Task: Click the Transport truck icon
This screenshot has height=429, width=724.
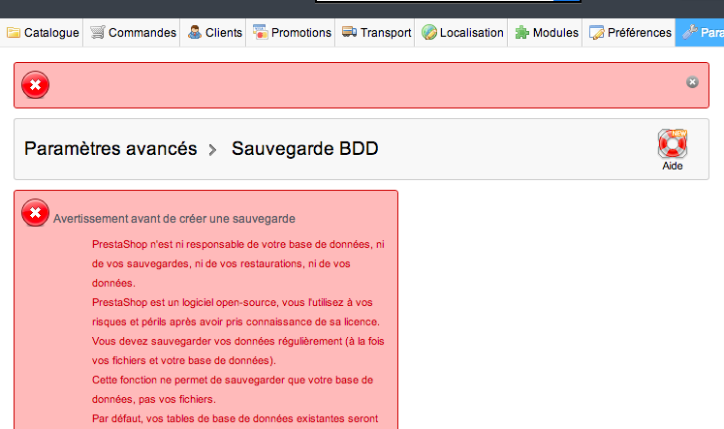Action: pos(350,32)
